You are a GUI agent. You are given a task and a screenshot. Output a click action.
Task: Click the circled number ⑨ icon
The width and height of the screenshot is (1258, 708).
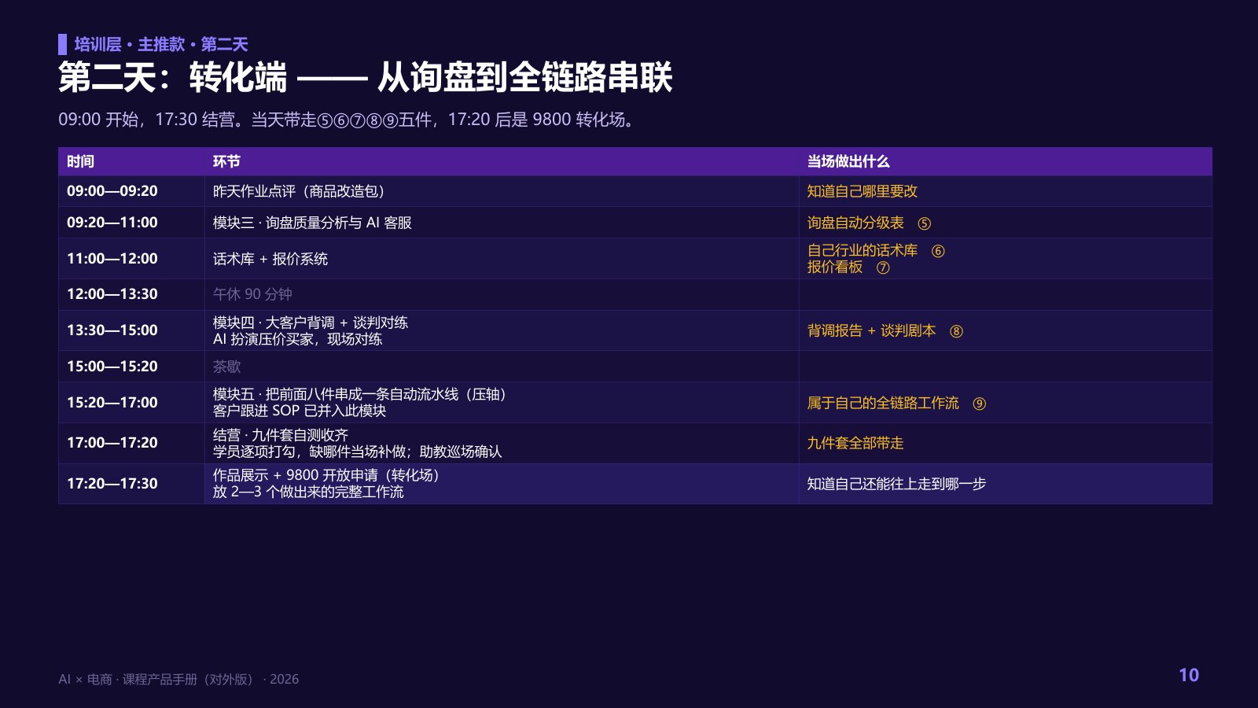[979, 404]
